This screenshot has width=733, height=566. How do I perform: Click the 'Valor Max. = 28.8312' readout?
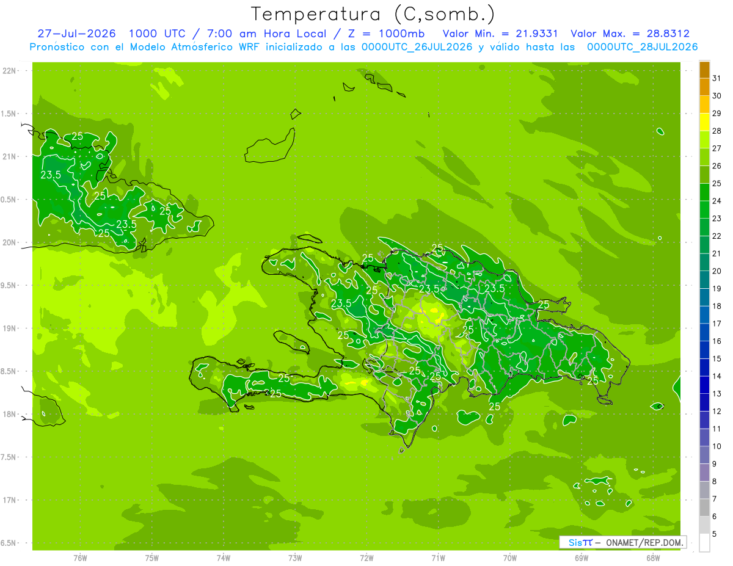[x=630, y=34]
